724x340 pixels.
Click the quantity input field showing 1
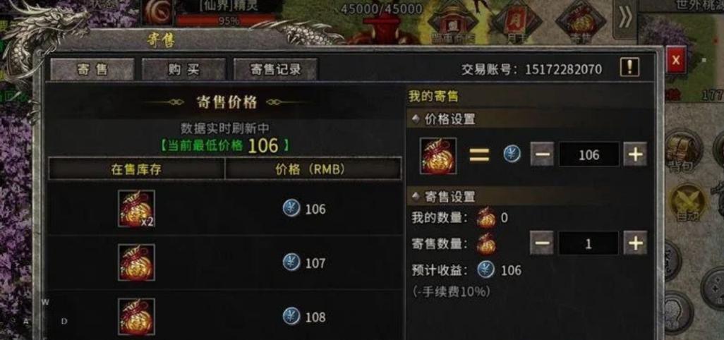click(x=589, y=243)
